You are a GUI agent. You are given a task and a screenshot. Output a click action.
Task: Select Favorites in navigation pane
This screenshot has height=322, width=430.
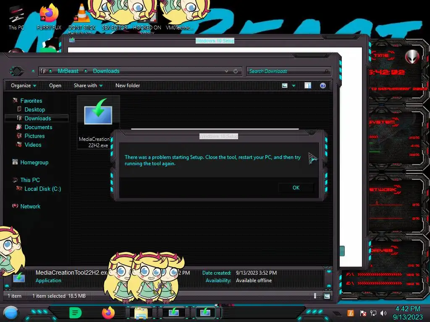(x=31, y=101)
